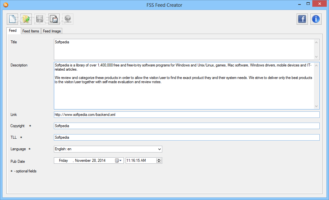329x200 pixels.
Task: Open the Pub Date calendar picker
Action: (x=119, y=161)
